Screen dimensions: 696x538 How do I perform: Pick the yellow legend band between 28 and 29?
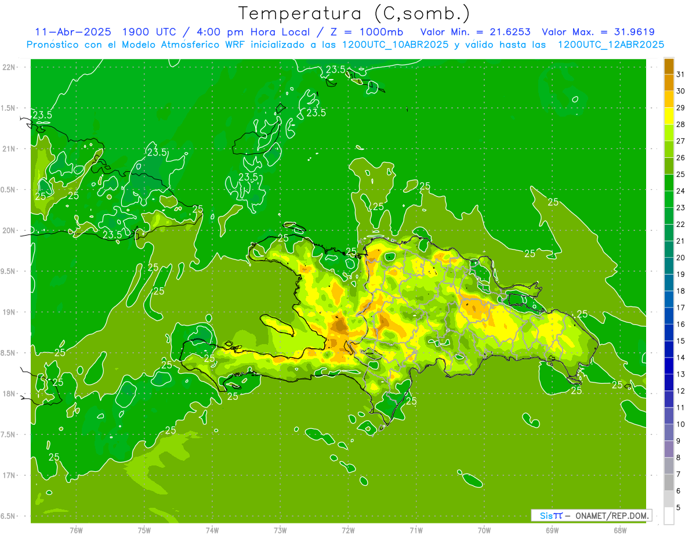pos(669,116)
